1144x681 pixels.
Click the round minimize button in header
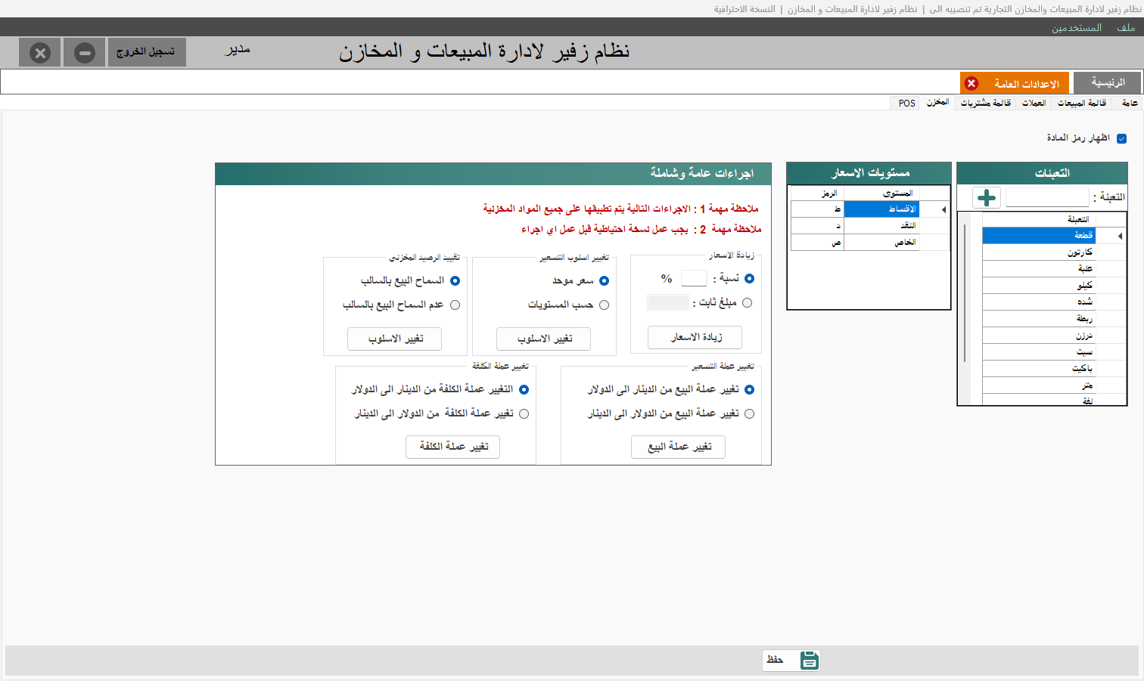click(x=85, y=53)
